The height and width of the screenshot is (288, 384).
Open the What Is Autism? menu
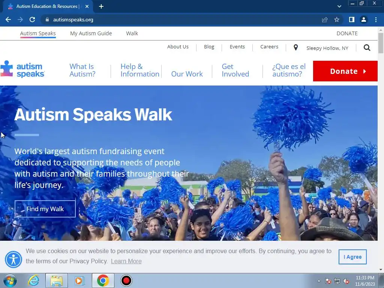(82, 70)
